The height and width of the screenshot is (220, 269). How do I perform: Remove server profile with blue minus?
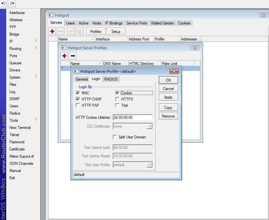73,56
